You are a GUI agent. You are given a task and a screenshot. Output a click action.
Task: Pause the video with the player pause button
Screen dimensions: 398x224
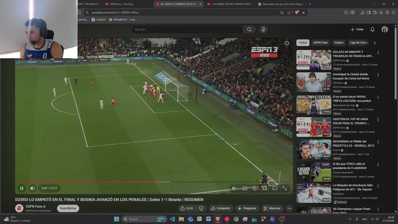[x=22, y=188]
